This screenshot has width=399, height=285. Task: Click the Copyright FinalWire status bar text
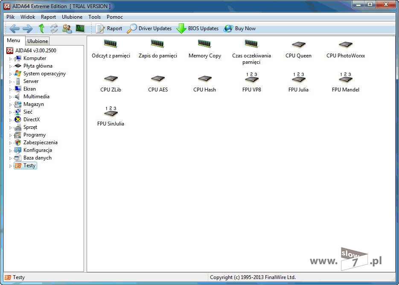[253, 277]
